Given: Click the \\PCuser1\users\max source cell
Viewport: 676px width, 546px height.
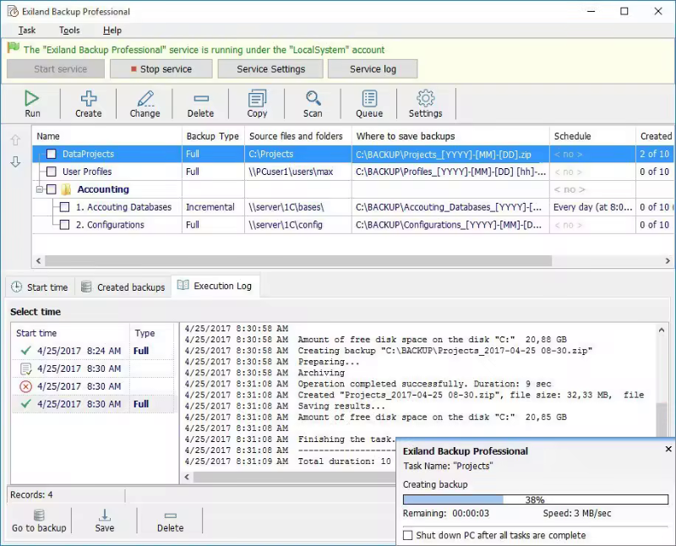Looking at the screenshot, I should click(298, 172).
